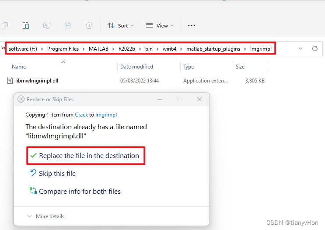Click MATLAB in the address bar path
325x230 pixels.
tap(98, 48)
